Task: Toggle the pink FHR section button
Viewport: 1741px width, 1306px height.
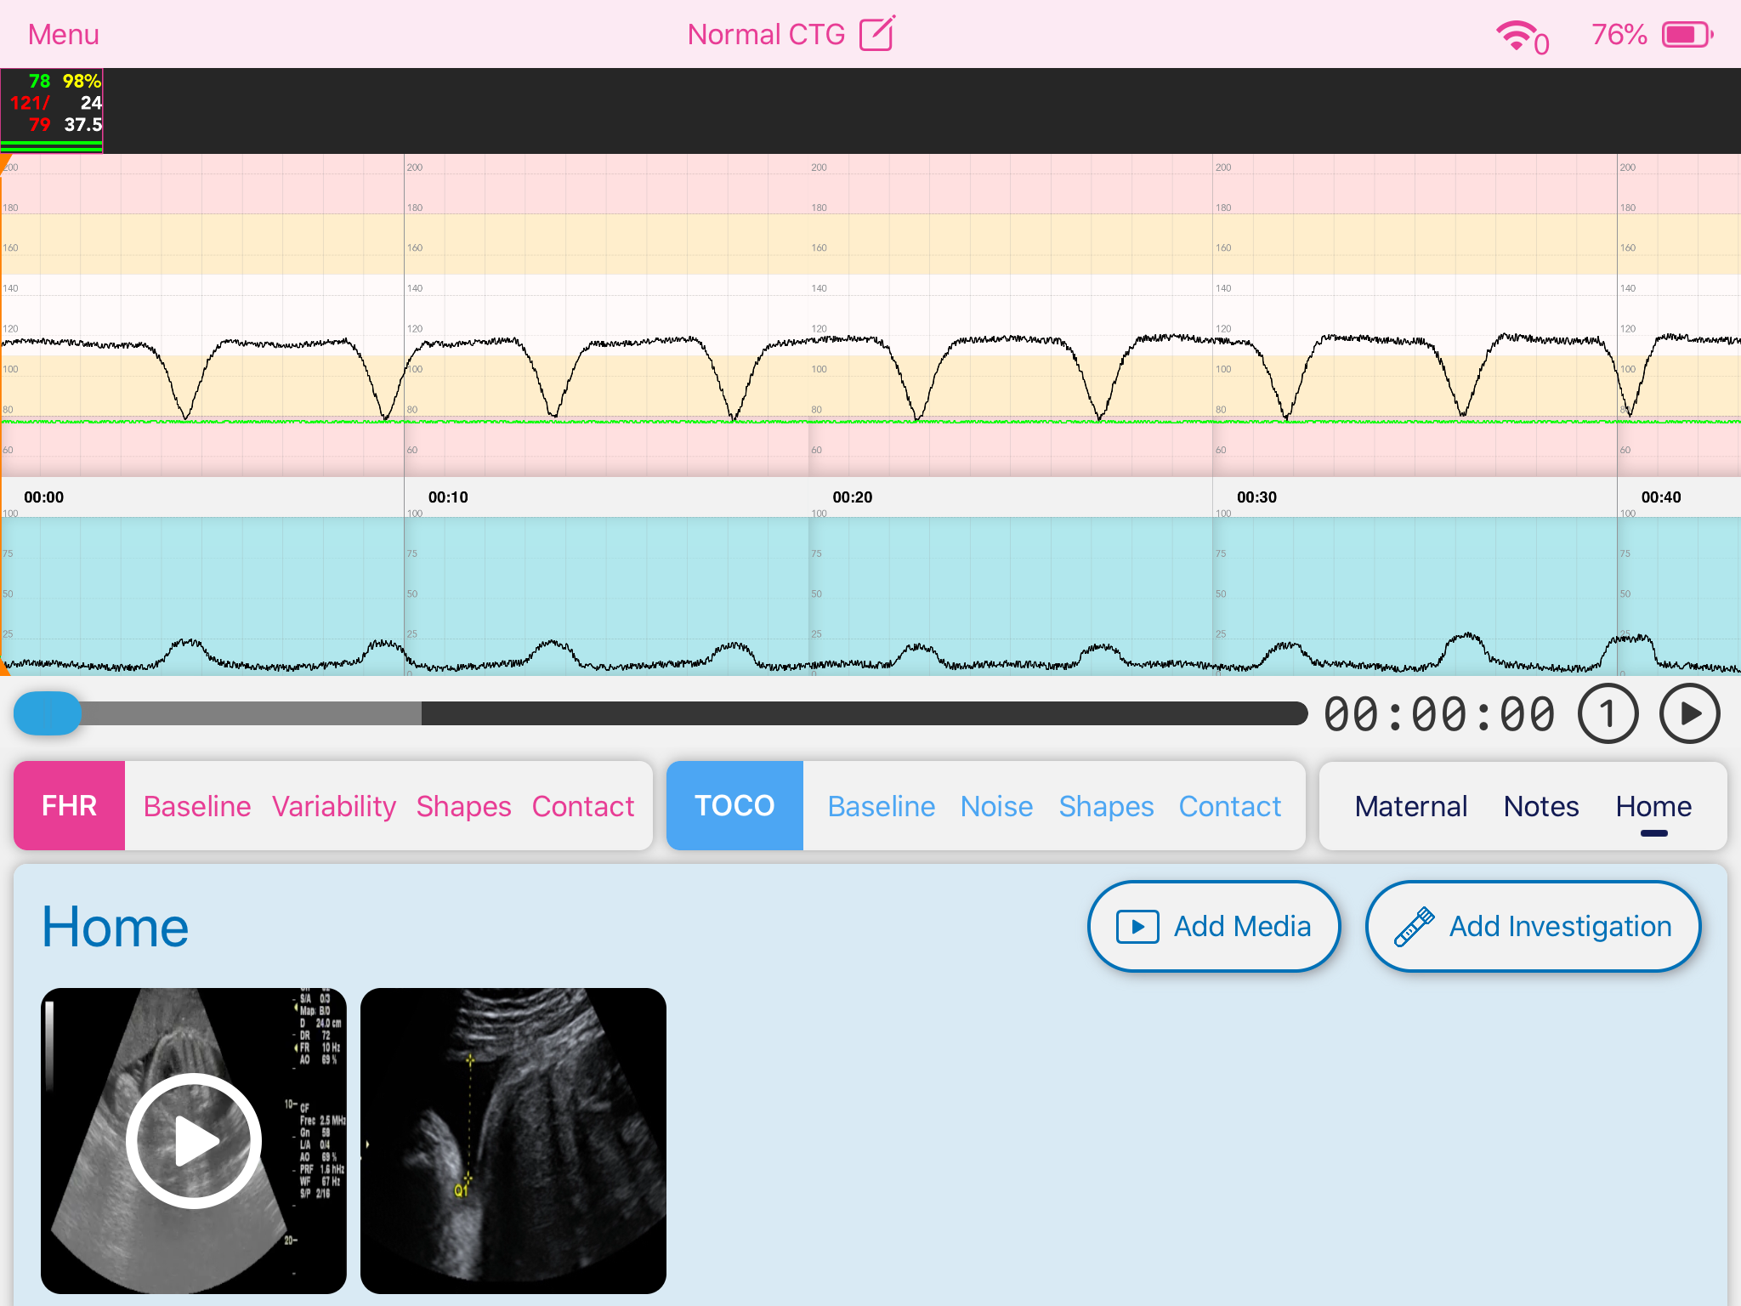Action: [70, 806]
